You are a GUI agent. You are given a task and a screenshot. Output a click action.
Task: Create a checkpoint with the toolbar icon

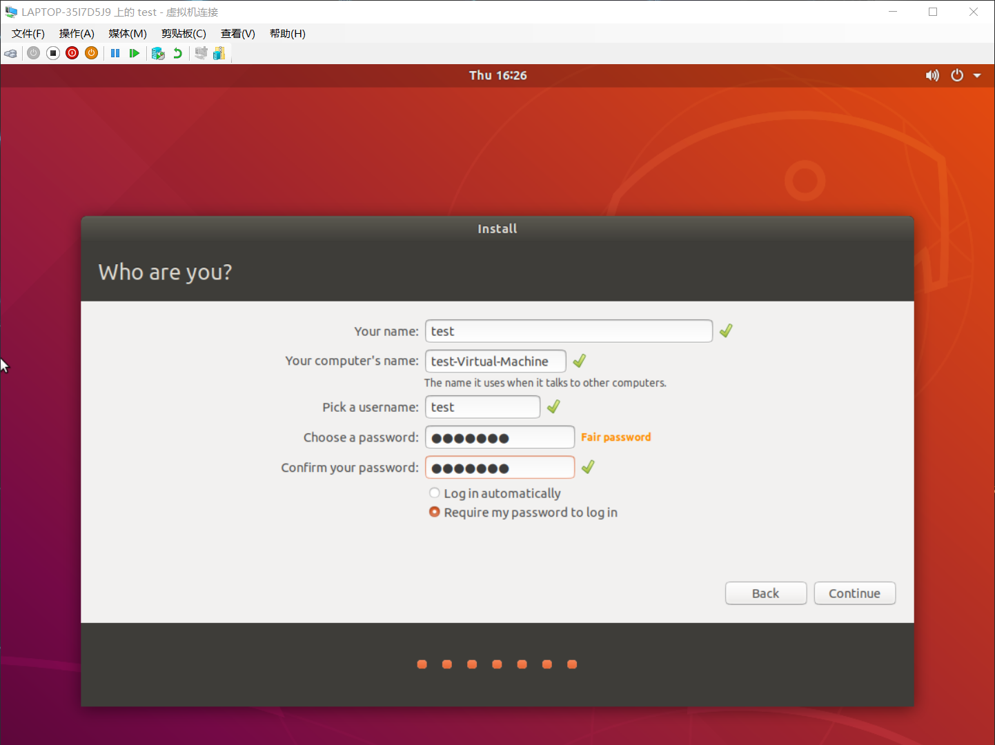click(158, 53)
